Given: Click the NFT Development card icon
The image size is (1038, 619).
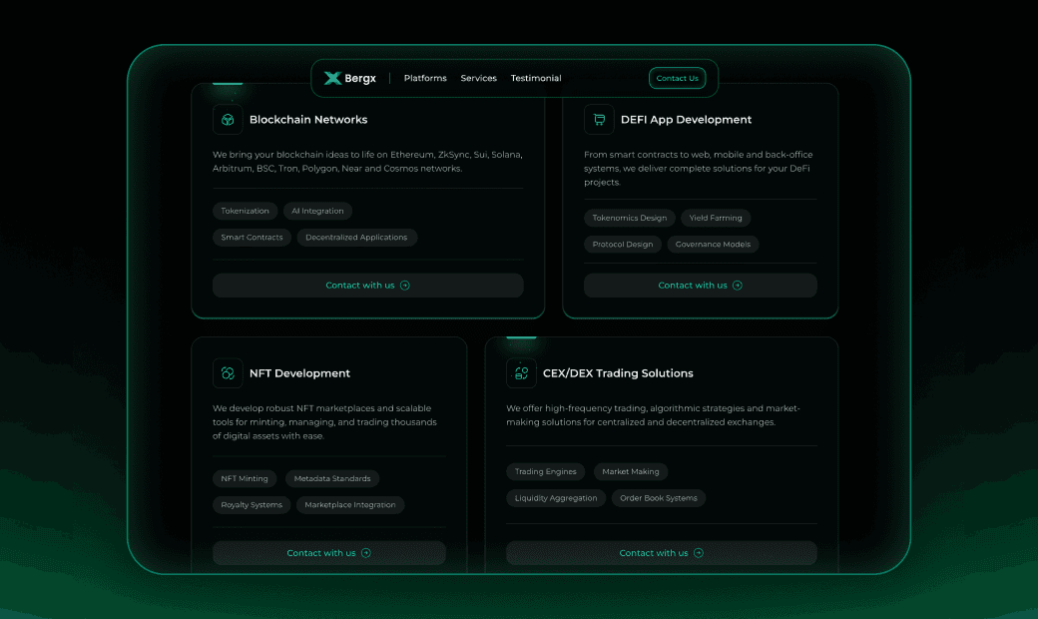Looking at the screenshot, I should click(228, 373).
